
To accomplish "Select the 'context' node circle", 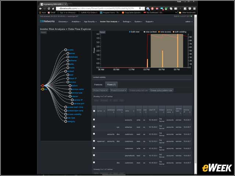I will pos(66,71).
